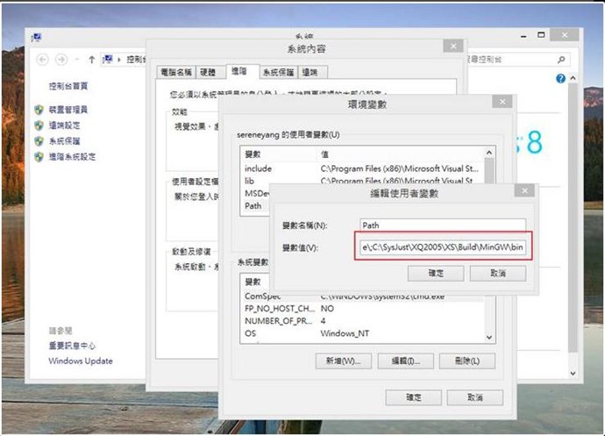This screenshot has width=605, height=436.
Task: Select the OS system variable row
Action: pyautogui.click(x=362, y=333)
